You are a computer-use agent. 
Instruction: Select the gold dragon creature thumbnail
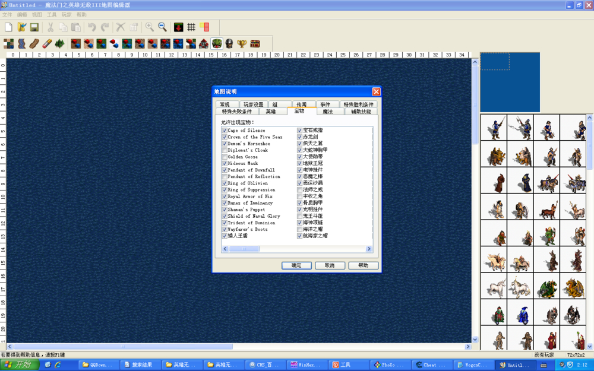(573, 288)
